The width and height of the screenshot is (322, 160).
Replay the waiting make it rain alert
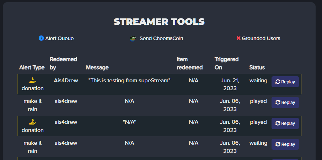[285, 144]
